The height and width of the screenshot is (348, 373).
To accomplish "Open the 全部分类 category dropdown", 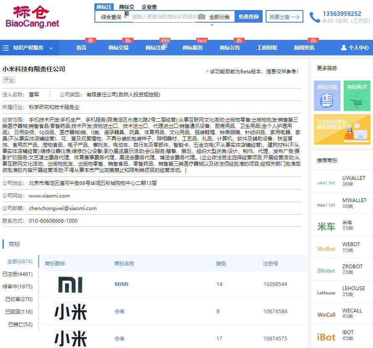I will pyautogui.click(x=219, y=17).
